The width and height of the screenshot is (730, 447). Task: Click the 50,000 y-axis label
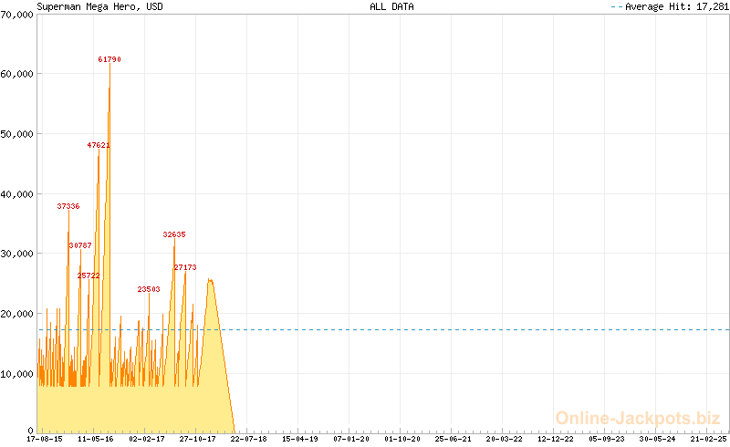17,134
